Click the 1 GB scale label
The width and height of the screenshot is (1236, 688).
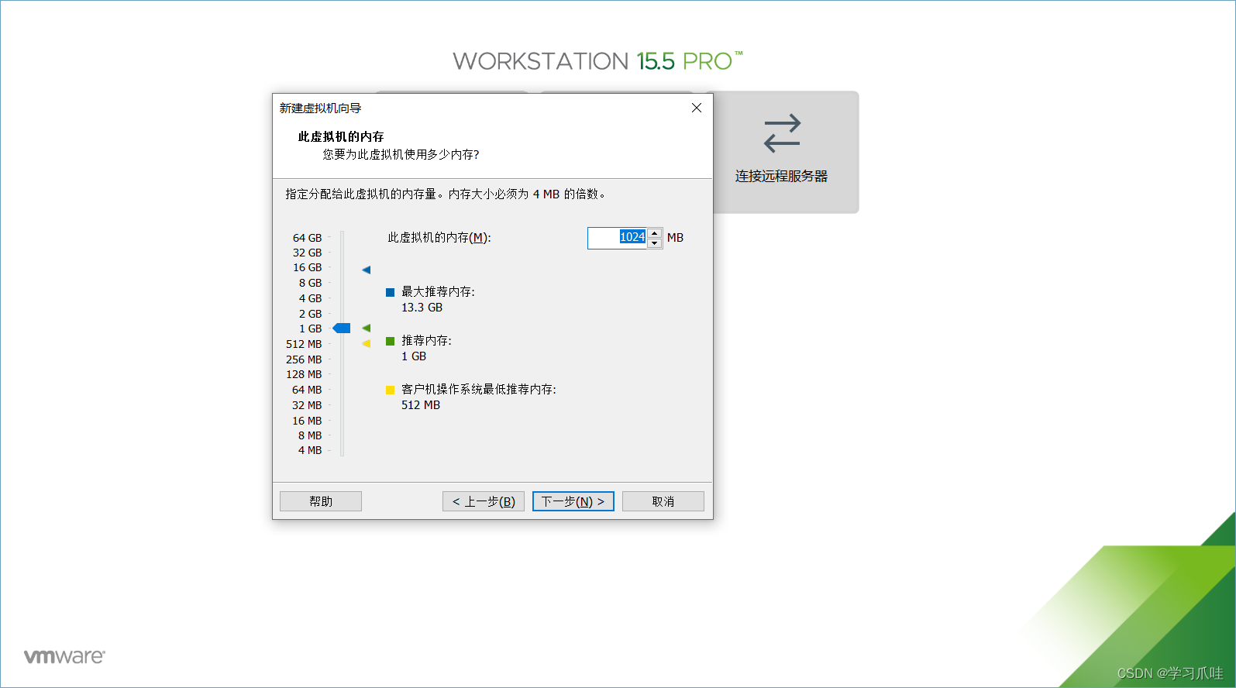click(310, 329)
